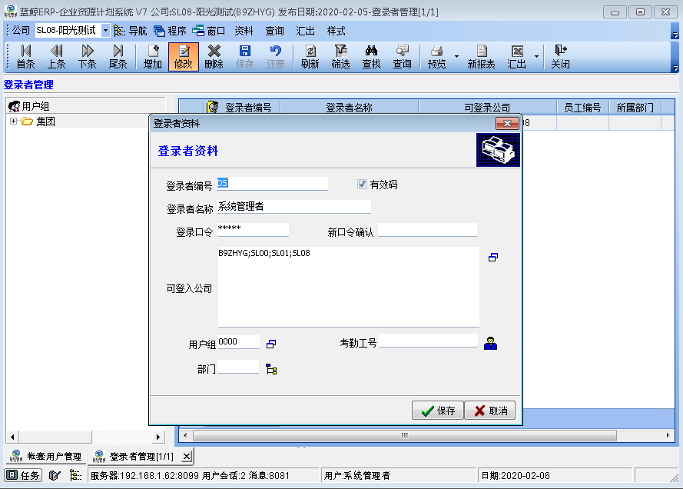This screenshot has height=489, width=683.
Task: Click the 关闭 close door icon
Action: point(560,57)
